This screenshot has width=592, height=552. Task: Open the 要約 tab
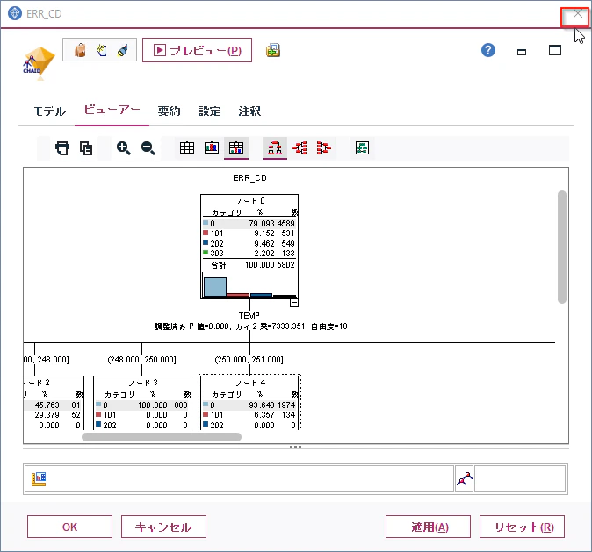pos(169,111)
